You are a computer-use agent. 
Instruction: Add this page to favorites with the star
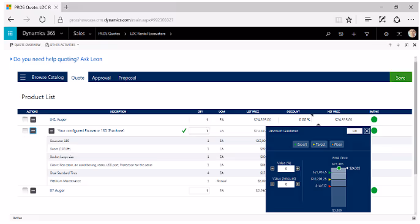tap(349, 20)
